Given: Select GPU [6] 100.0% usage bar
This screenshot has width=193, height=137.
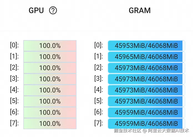Looking at the screenshot, I should [50, 112].
